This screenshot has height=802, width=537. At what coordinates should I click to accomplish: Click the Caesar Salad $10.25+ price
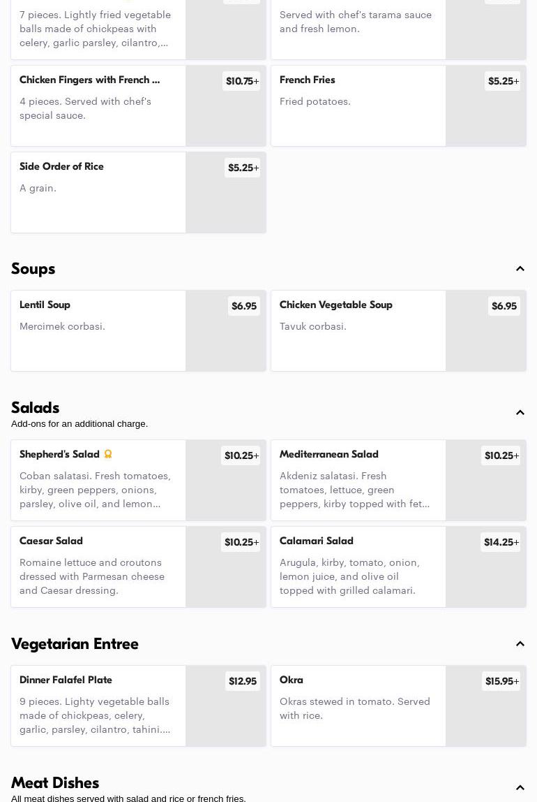(241, 542)
